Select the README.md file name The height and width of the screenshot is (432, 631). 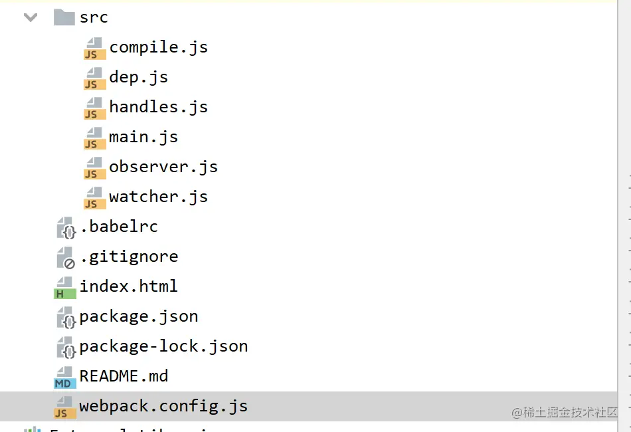tap(124, 376)
